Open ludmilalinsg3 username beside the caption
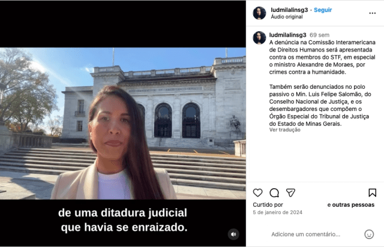This screenshot has height=247, width=384. coord(288,35)
